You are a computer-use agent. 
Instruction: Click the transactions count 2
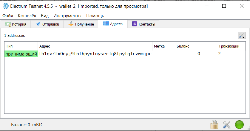[x=219, y=54]
